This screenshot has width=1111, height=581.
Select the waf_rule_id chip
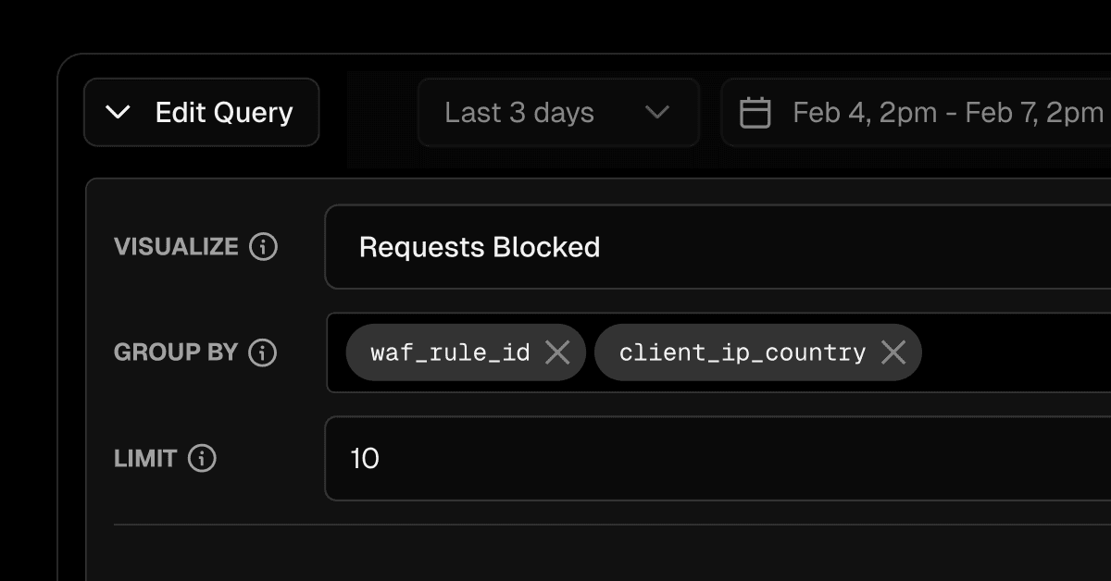(450, 352)
